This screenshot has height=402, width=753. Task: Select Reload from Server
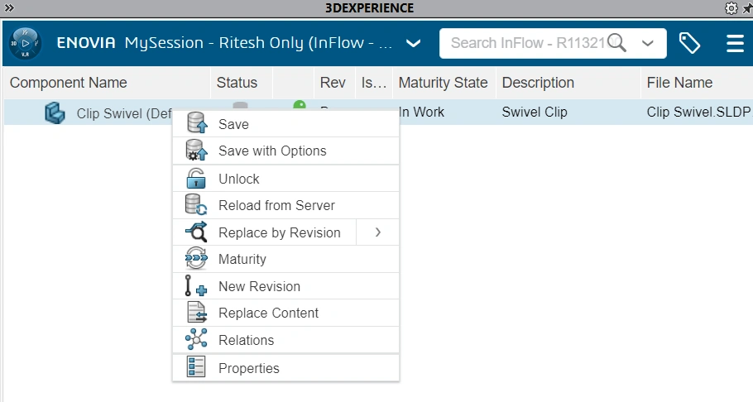(x=276, y=205)
